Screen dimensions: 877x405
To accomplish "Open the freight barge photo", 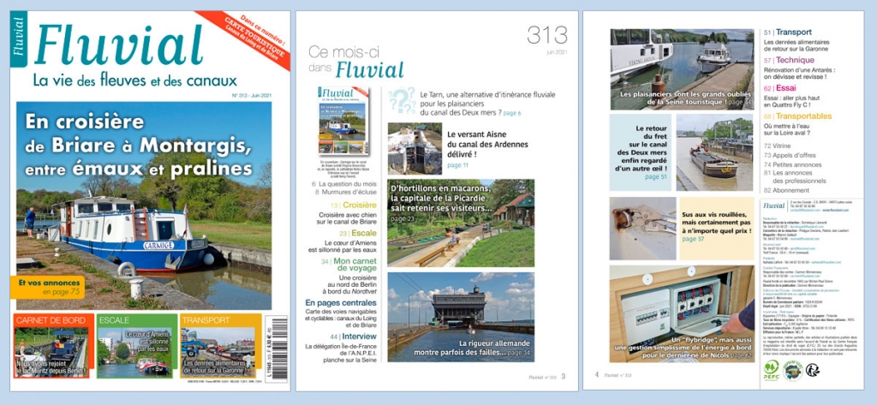I will tap(715, 152).
